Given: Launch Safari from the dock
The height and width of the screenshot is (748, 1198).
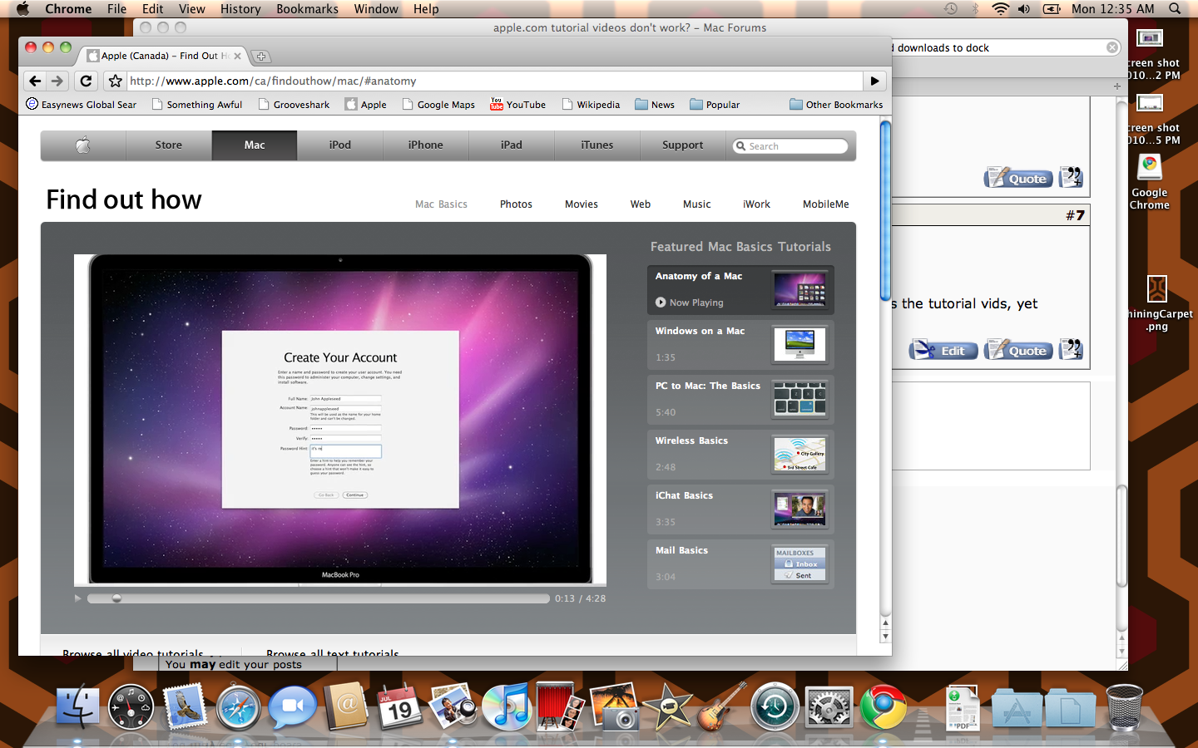Looking at the screenshot, I should [238, 707].
